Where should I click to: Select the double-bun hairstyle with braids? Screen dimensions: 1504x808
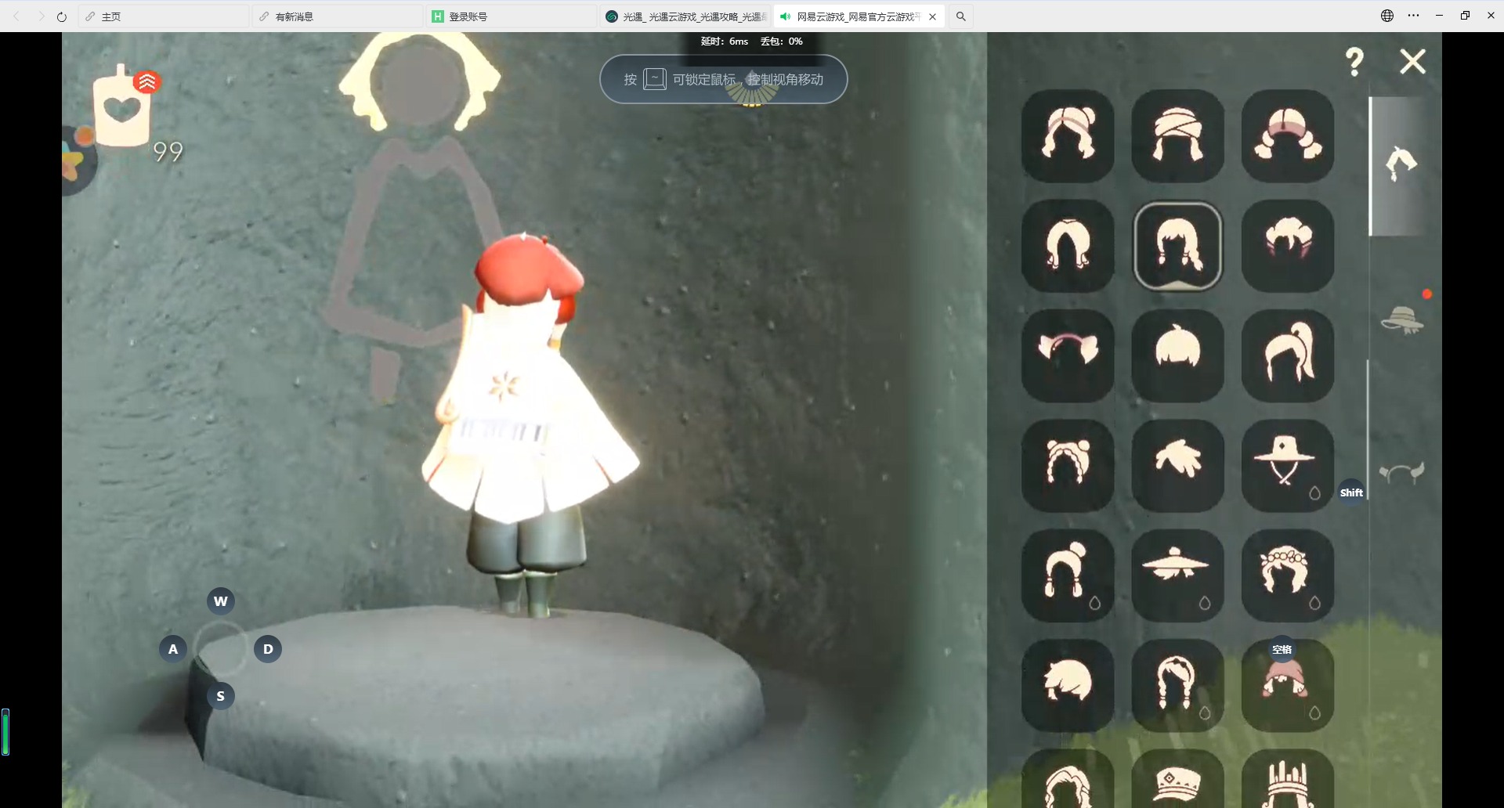point(1068,466)
